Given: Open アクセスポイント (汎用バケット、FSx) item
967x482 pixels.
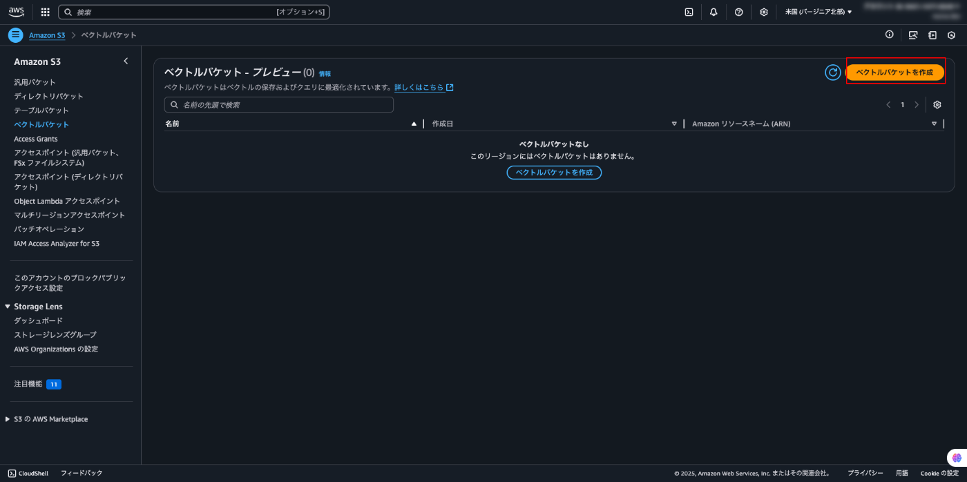Looking at the screenshot, I should [68, 157].
